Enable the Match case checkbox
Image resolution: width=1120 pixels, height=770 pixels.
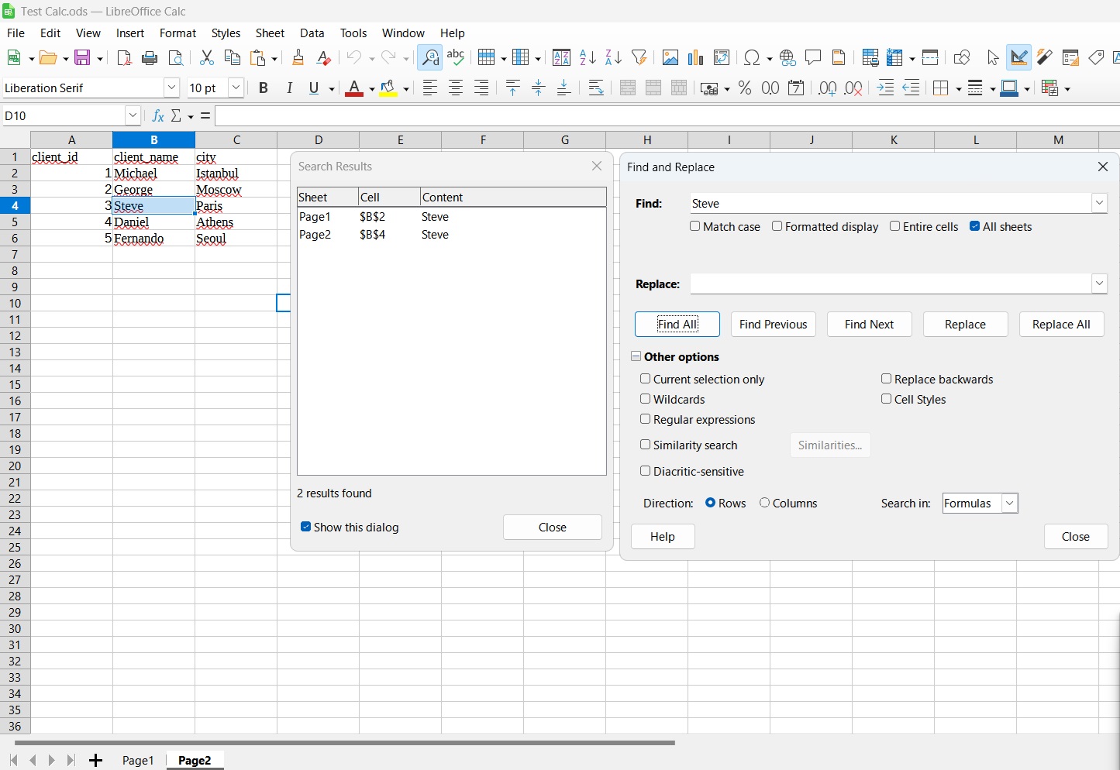pyautogui.click(x=695, y=226)
